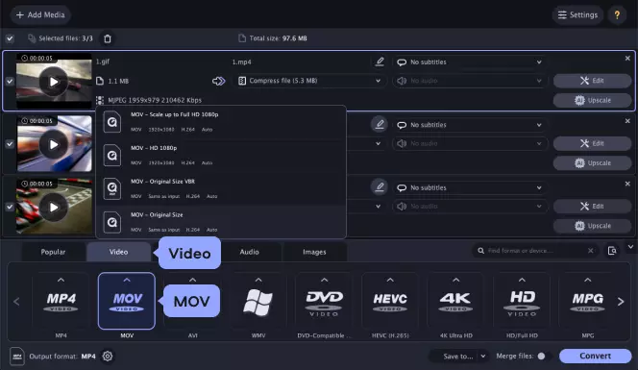Viewport: 638px width, 370px height.
Task: Show next formats with right arrow
Action: (x=621, y=302)
